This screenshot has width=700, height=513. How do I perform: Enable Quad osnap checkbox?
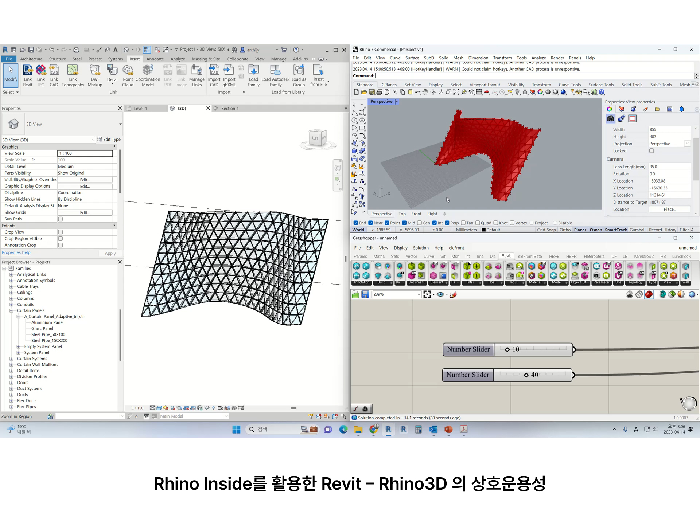(478, 223)
